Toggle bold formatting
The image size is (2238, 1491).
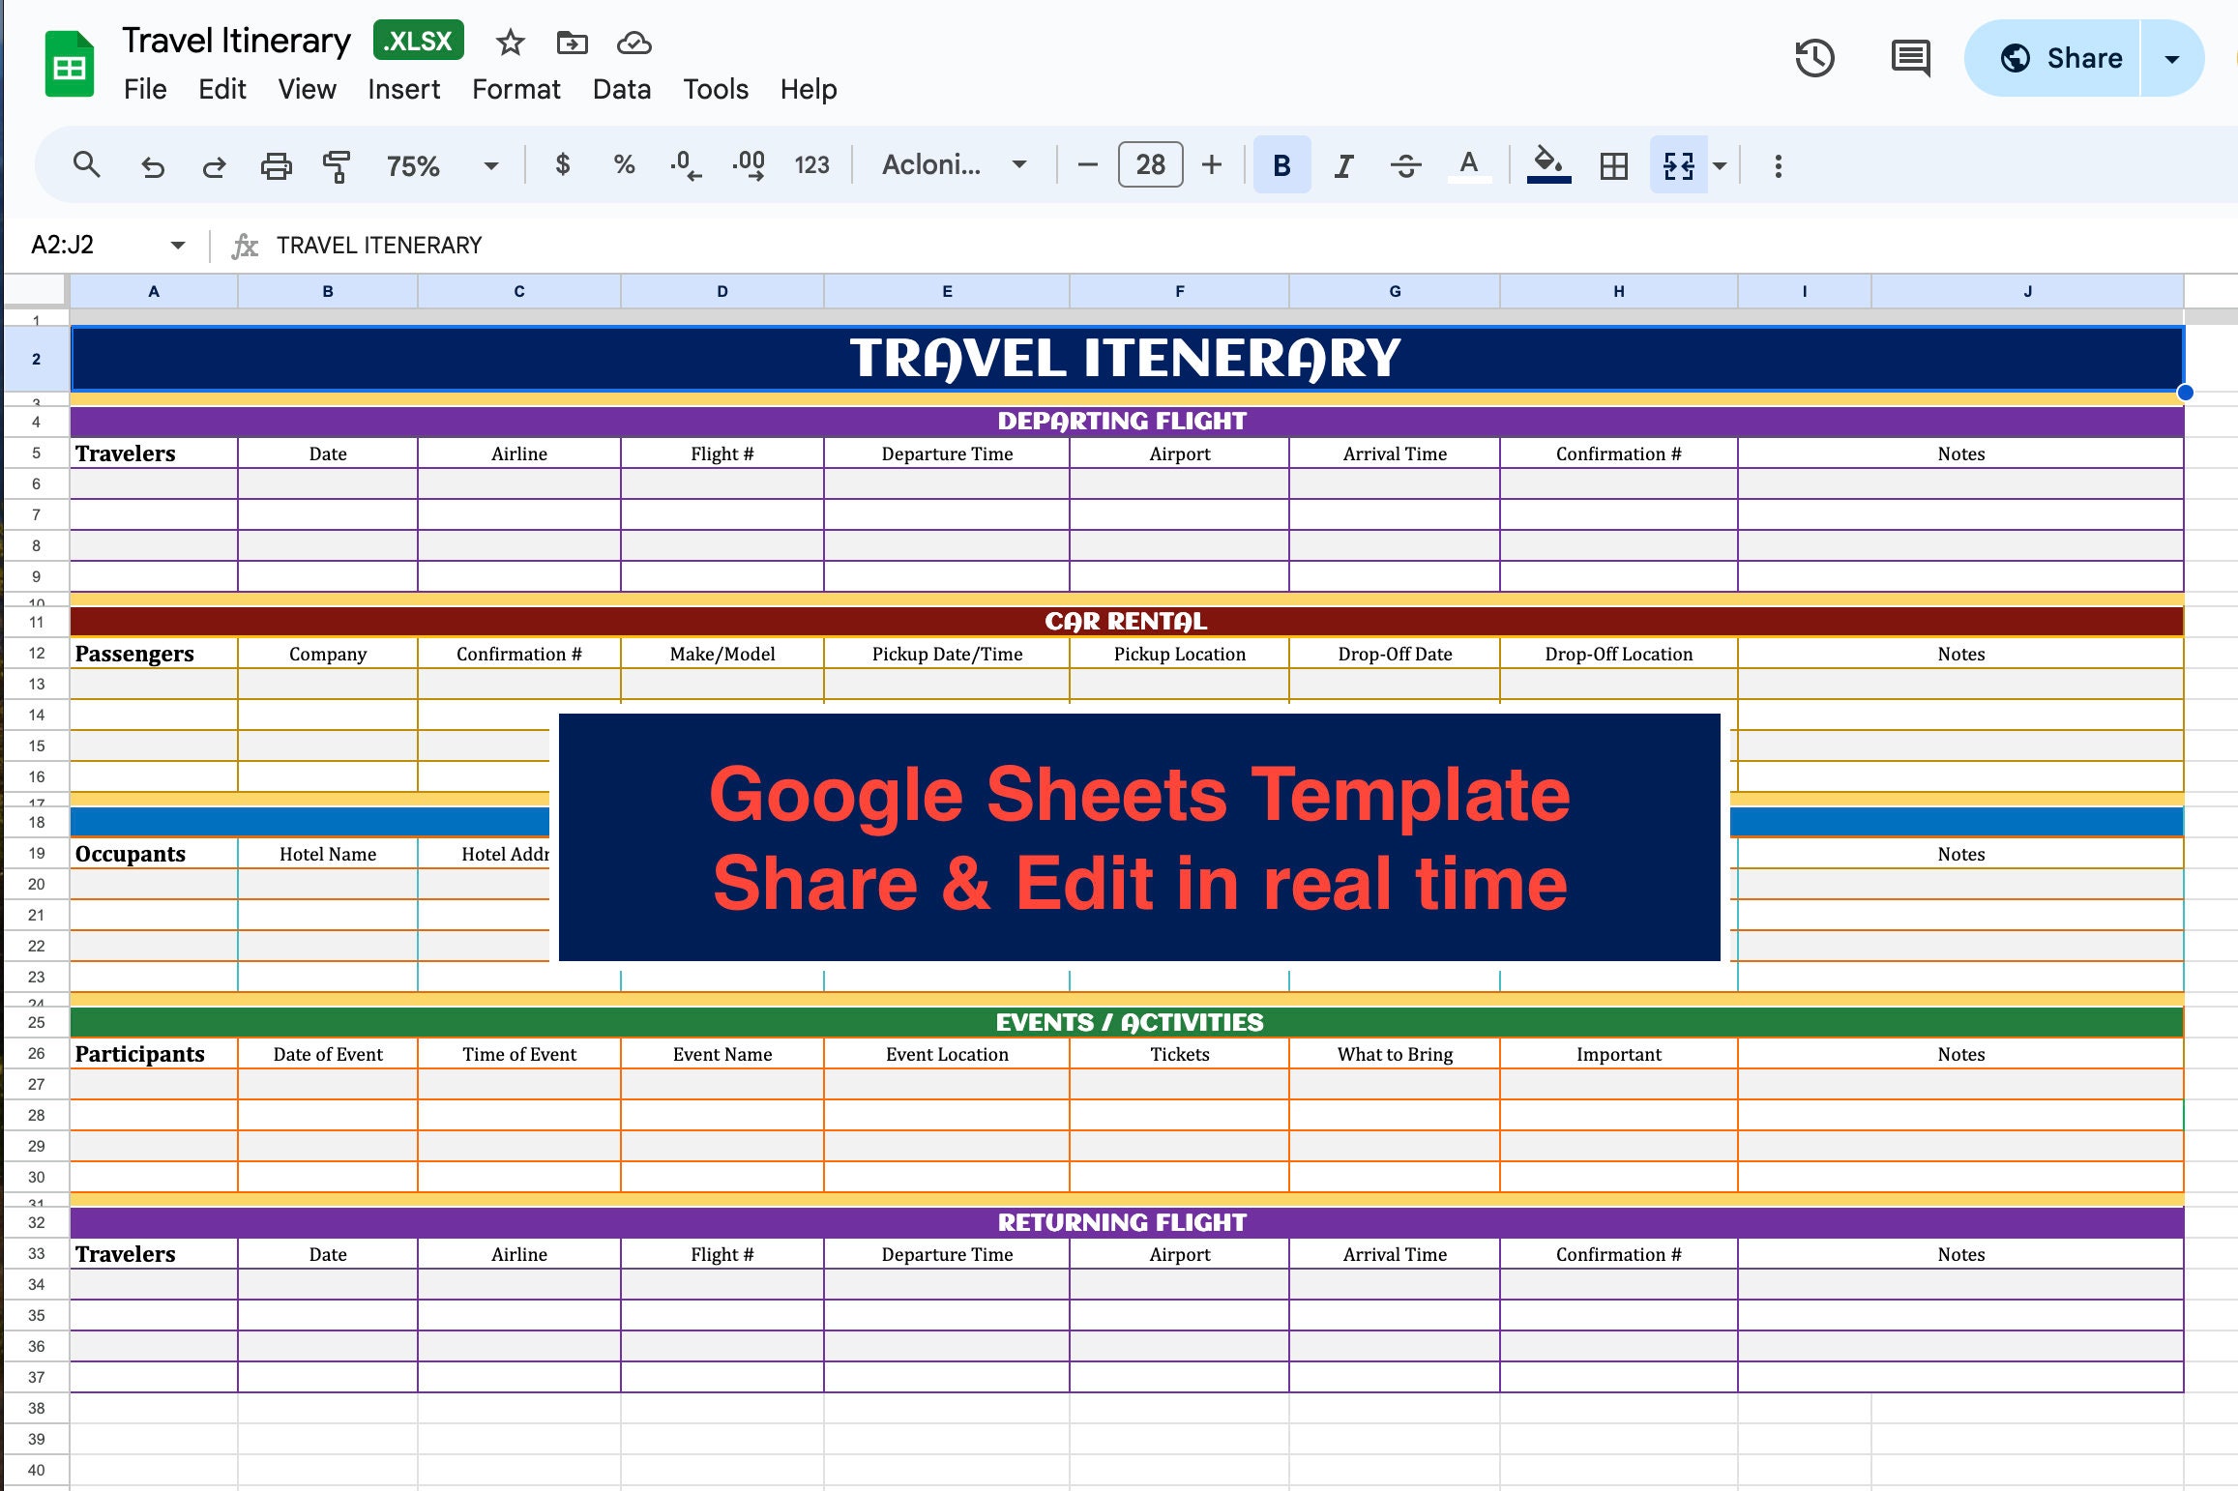click(x=1281, y=165)
